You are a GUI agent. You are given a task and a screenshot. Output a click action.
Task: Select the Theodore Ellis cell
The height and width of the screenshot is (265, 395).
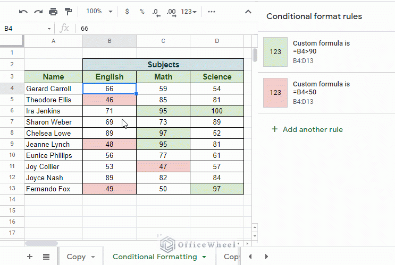click(x=53, y=100)
